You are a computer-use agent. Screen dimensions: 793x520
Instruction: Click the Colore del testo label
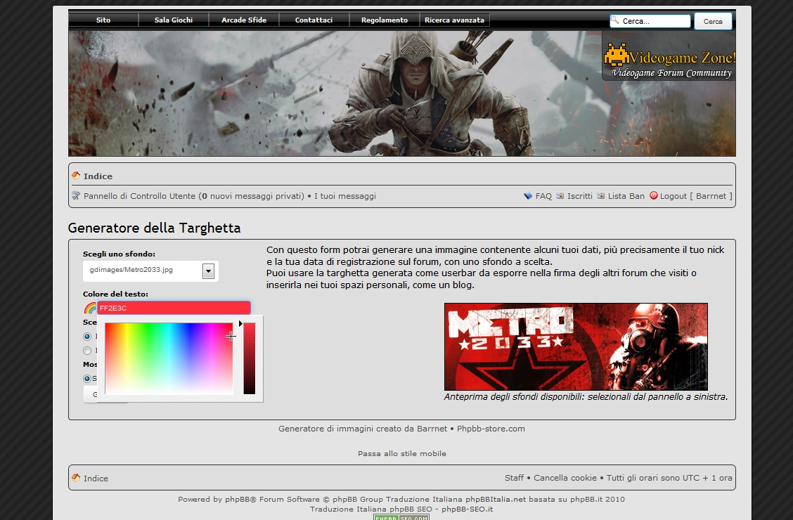coord(115,294)
